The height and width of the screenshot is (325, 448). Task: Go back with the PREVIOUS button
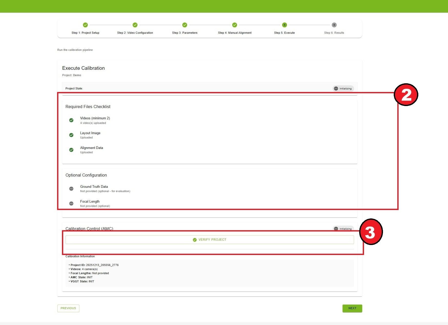[68, 308]
